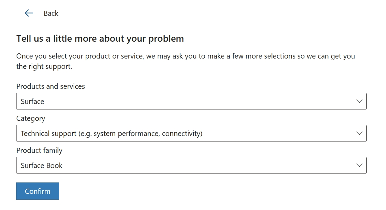This screenshot has width=386, height=210.
Task: Open the Product family dropdown
Action: click(191, 165)
